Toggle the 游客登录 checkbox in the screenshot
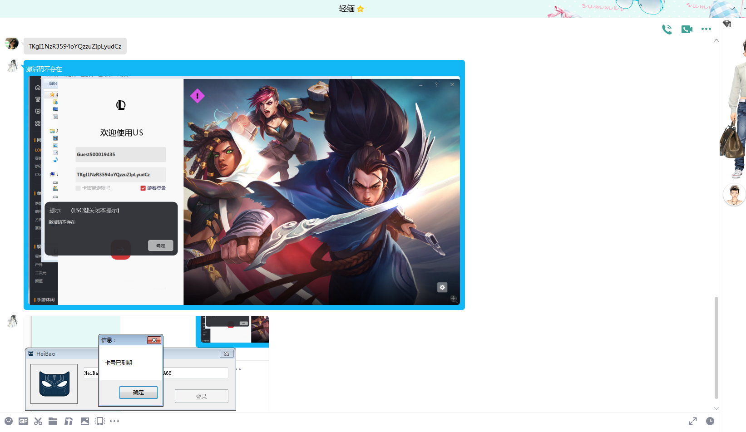 tap(143, 188)
